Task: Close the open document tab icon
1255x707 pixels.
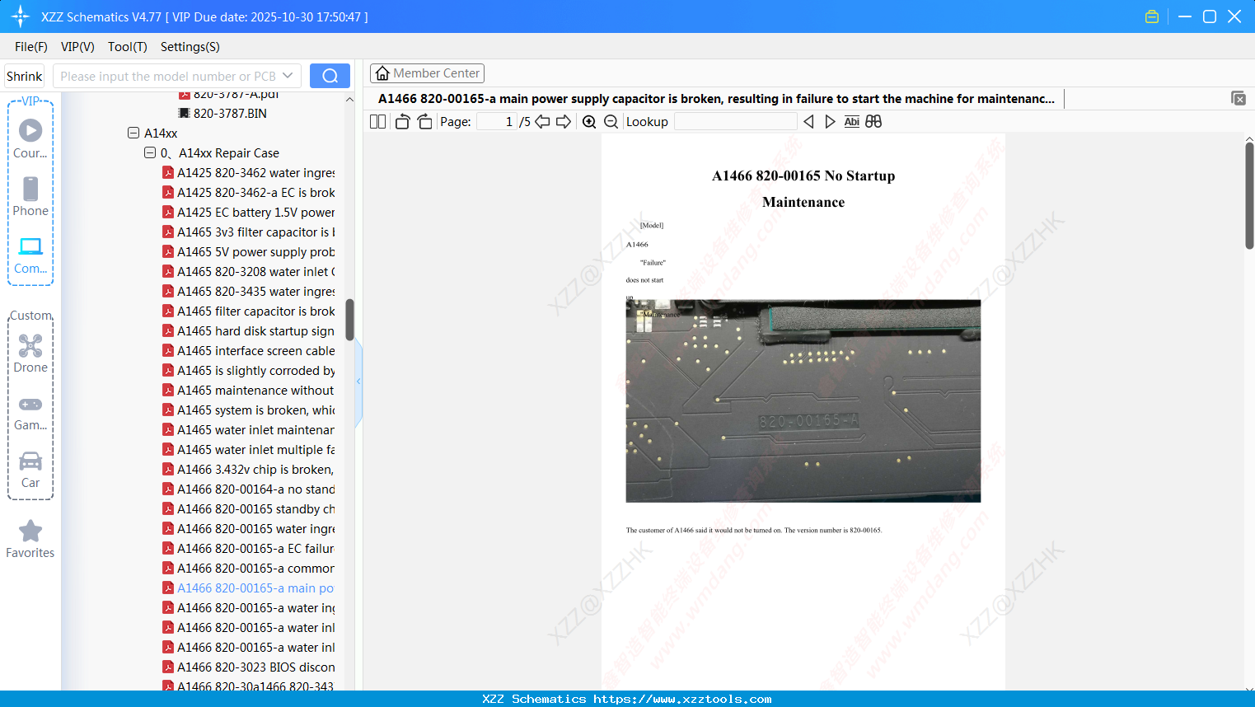Action: 1239,98
